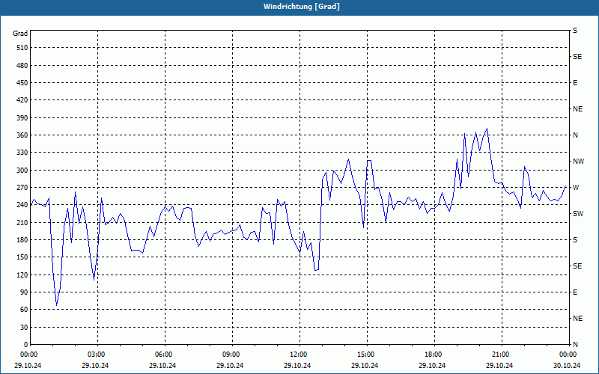Image resolution: width=599 pixels, height=374 pixels.
Task: Click the S compass label beside 180 gridline
Action: 575,240
